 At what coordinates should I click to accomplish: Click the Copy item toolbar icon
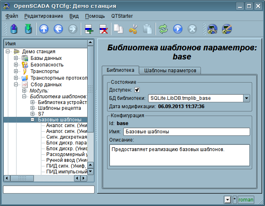[x=118, y=29]
